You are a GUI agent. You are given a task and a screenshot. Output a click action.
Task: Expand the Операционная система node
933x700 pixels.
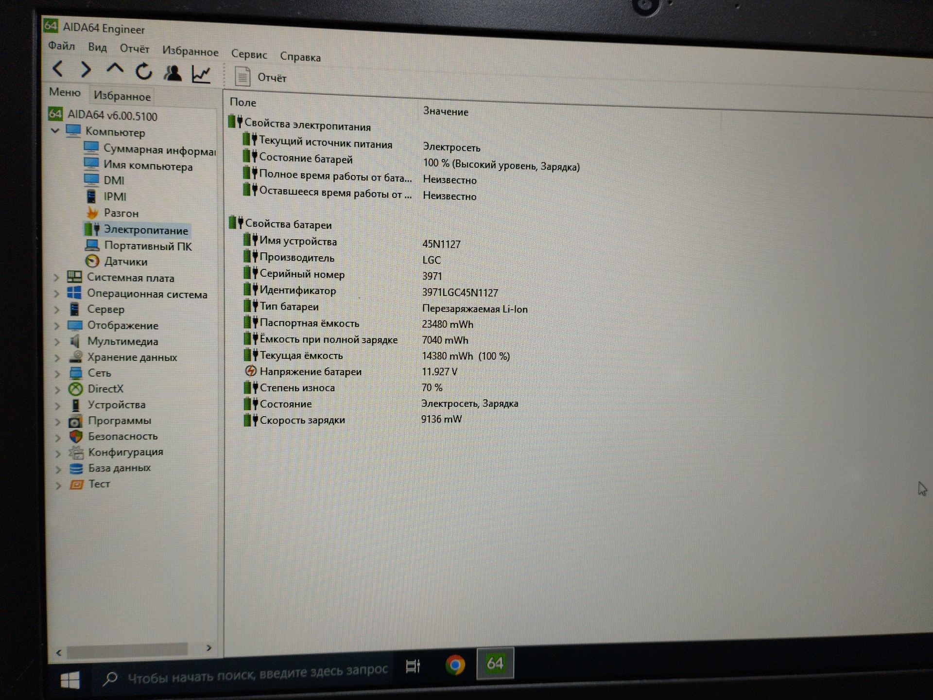[x=56, y=294]
